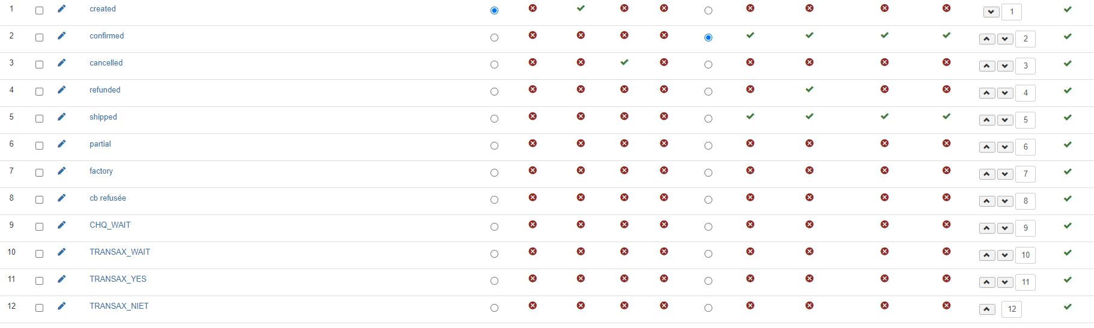Select the checkbox beside CHQ_WAIT
The width and height of the screenshot is (1094, 328).
[x=40, y=226]
